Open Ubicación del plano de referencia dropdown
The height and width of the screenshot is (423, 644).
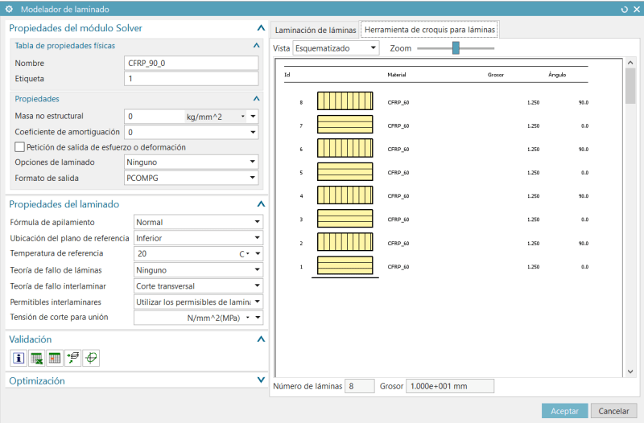click(x=257, y=237)
